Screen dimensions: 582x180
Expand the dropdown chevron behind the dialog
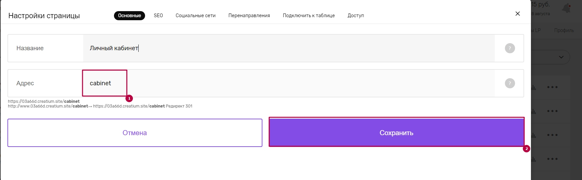tap(561, 57)
